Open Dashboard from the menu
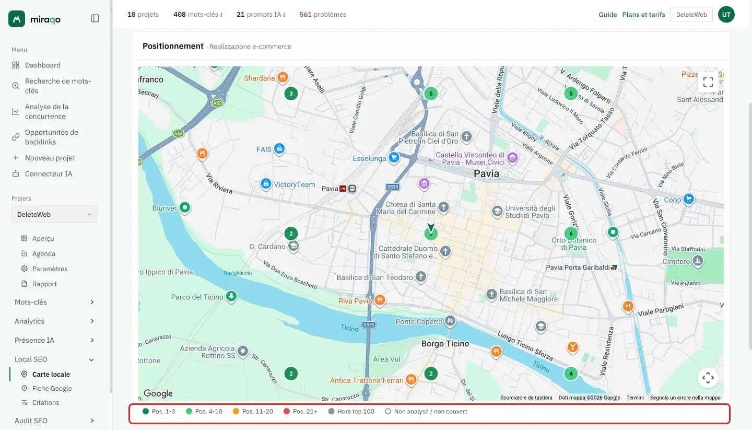 42,65
